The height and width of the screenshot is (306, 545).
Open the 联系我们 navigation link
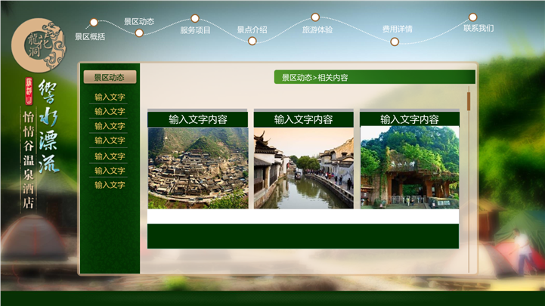pos(478,28)
